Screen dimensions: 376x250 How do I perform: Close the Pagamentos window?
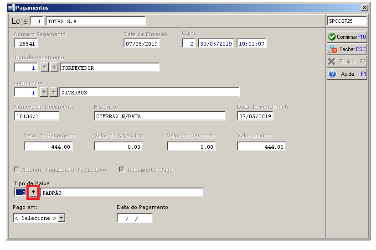click(365, 8)
